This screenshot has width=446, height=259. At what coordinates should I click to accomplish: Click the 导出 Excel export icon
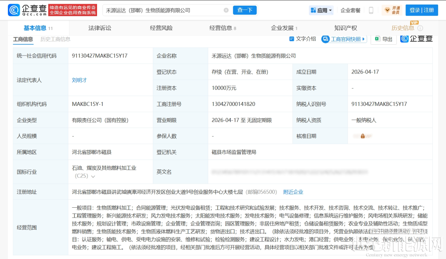(377, 39)
